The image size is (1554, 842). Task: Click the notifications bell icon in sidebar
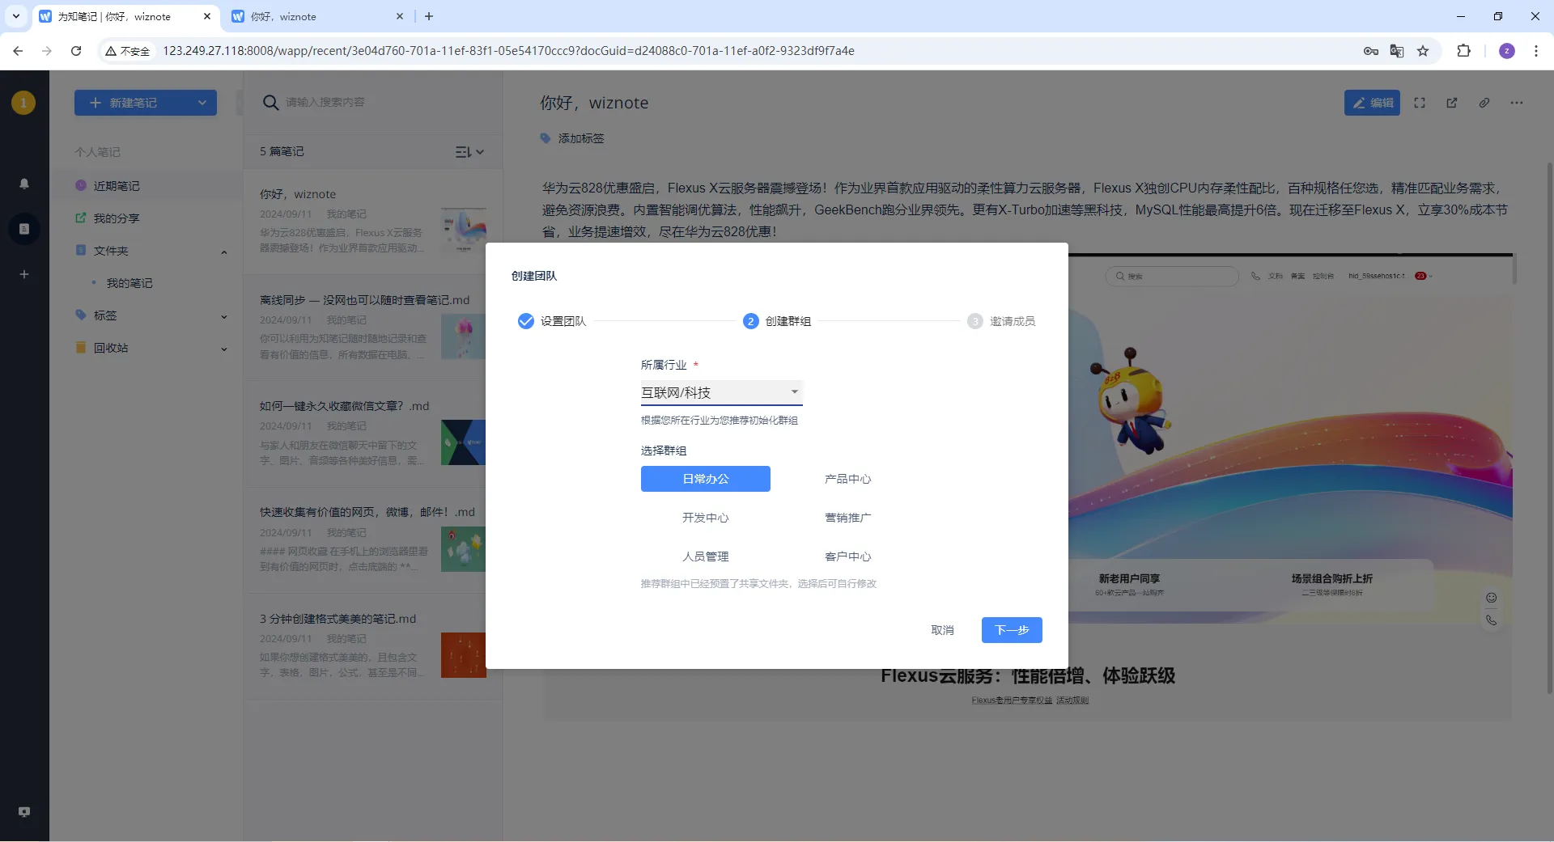point(24,184)
